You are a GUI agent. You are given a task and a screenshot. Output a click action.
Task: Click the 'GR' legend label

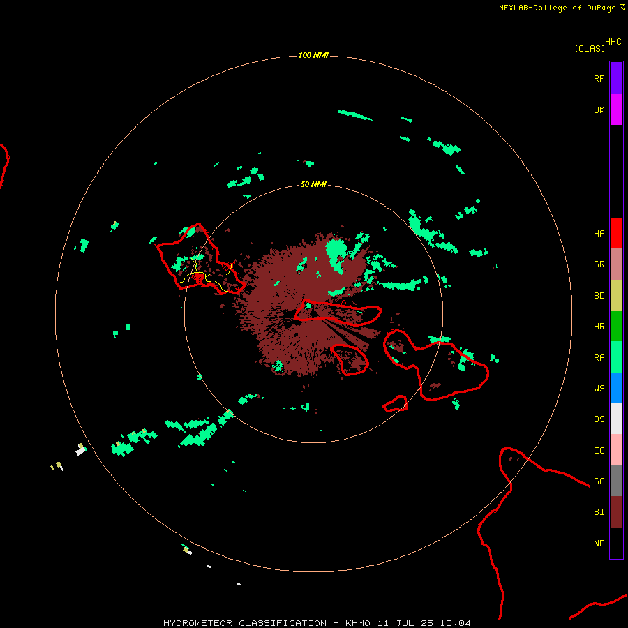click(x=599, y=264)
